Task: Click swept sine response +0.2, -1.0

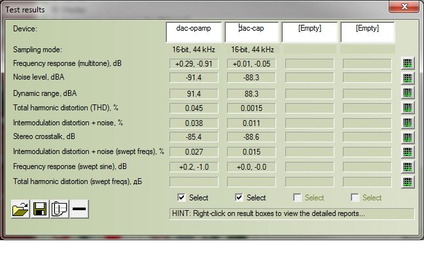Action: [194, 167]
